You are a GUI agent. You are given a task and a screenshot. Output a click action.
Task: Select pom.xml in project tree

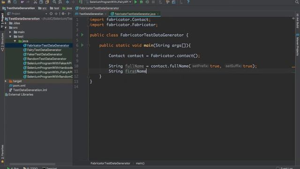tap(17, 85)
